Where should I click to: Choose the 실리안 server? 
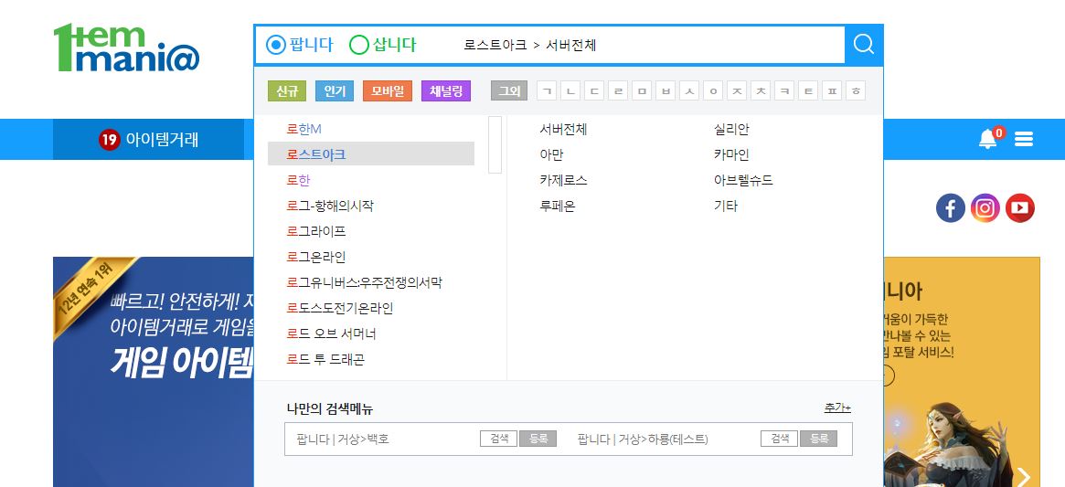tap(731, 129)
